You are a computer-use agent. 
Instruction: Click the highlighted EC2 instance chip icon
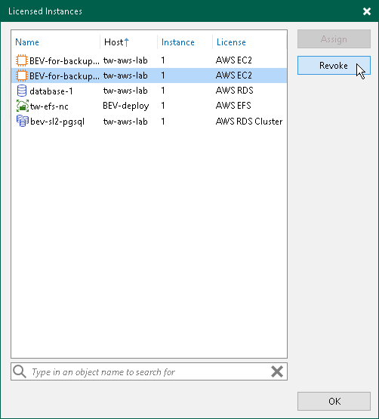22,75
